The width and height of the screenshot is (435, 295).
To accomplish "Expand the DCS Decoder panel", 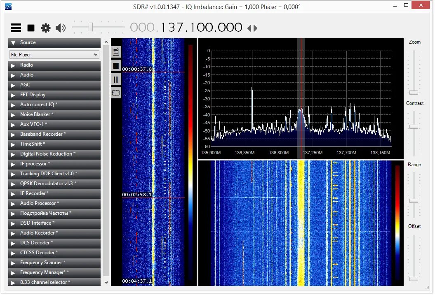I will 54,243.
